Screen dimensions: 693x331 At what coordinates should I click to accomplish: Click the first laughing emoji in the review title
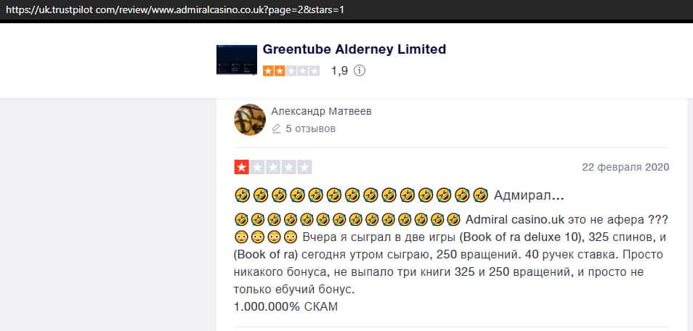pos(242,195)
